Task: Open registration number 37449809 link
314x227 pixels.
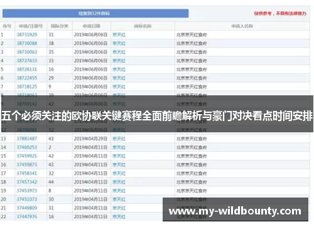Action: click(27, 208)
